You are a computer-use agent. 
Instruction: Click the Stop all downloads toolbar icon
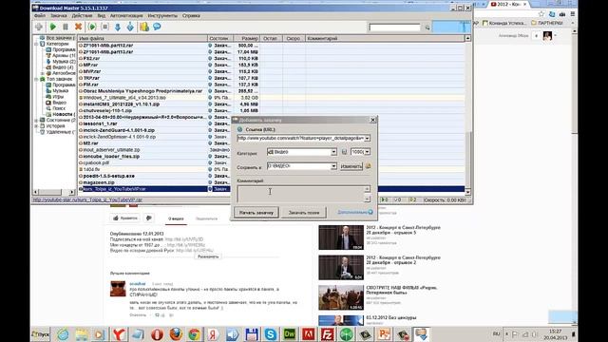104,27
